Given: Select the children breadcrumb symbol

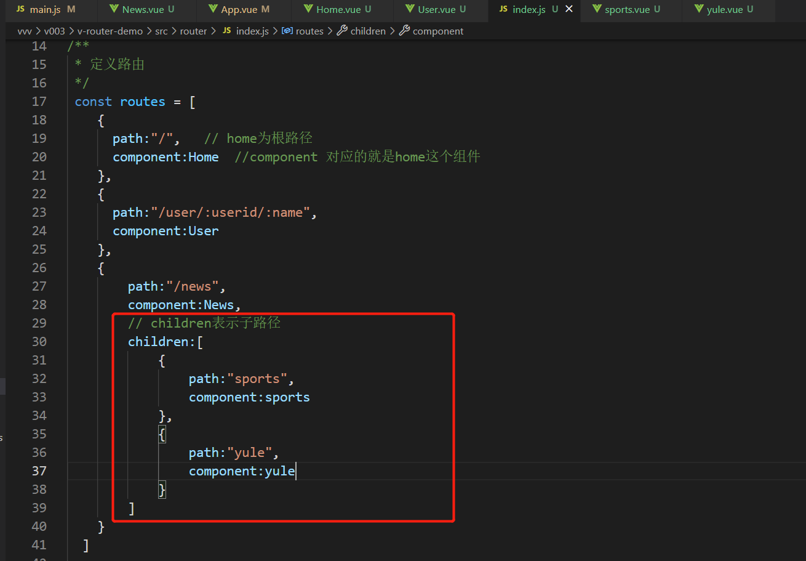Looking at the screenshot, I should 368,31.
